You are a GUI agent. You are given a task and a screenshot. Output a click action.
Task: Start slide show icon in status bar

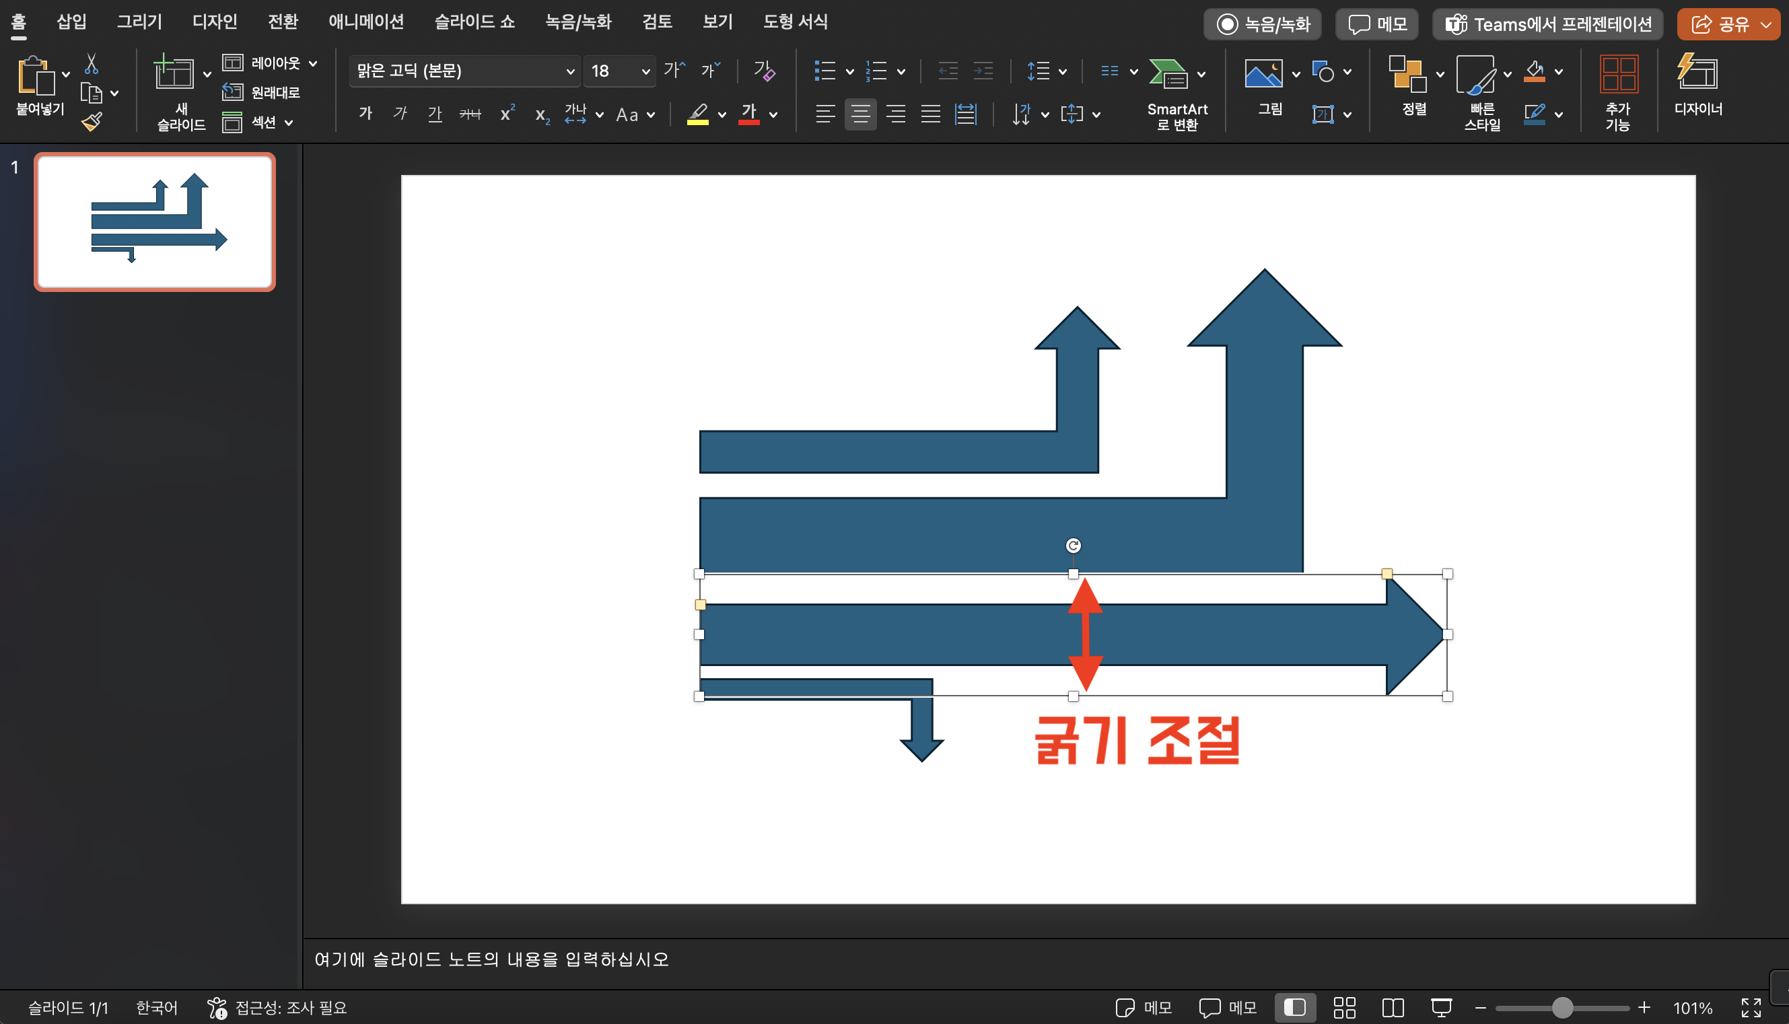coord(1442,1007)
